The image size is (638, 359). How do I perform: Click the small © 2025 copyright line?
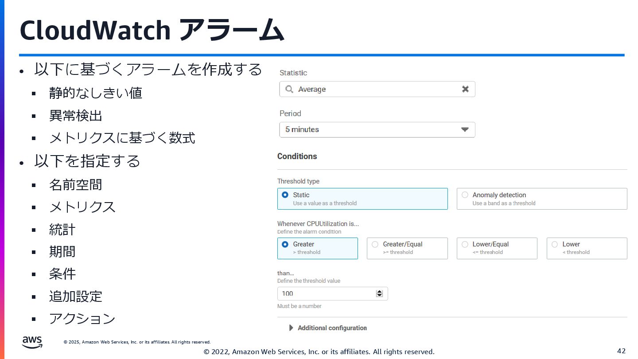[x=137, y=342]
